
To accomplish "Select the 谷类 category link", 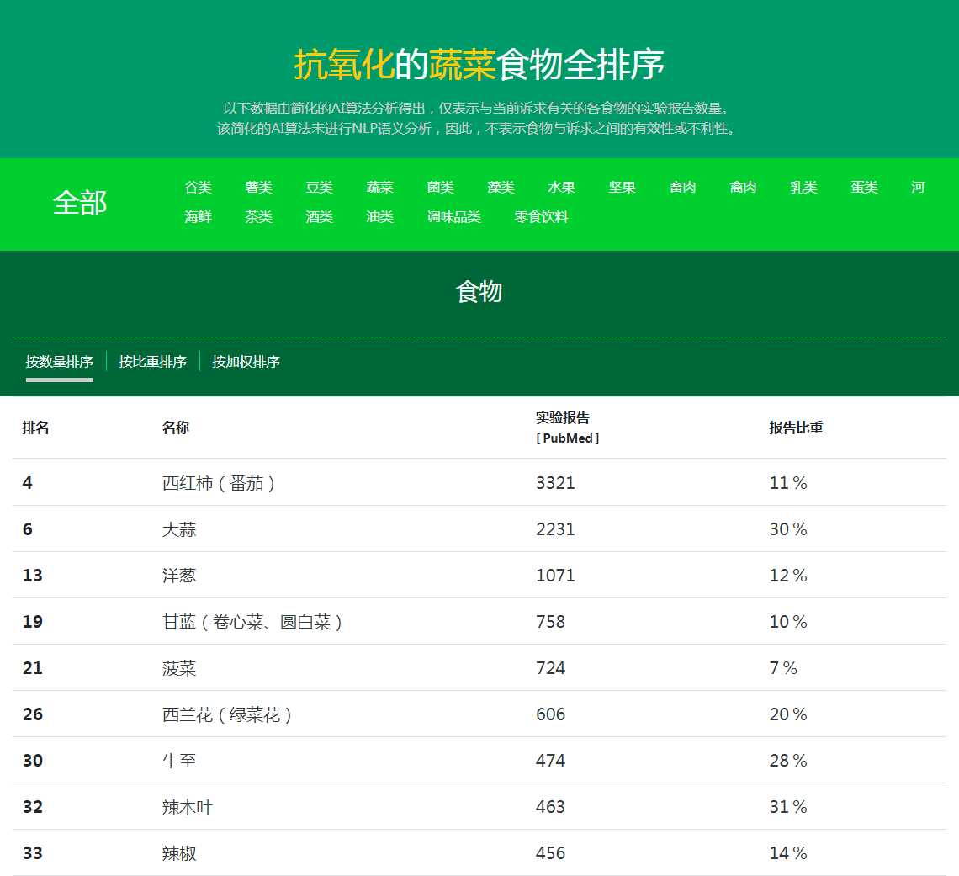I will pos(198,188).
